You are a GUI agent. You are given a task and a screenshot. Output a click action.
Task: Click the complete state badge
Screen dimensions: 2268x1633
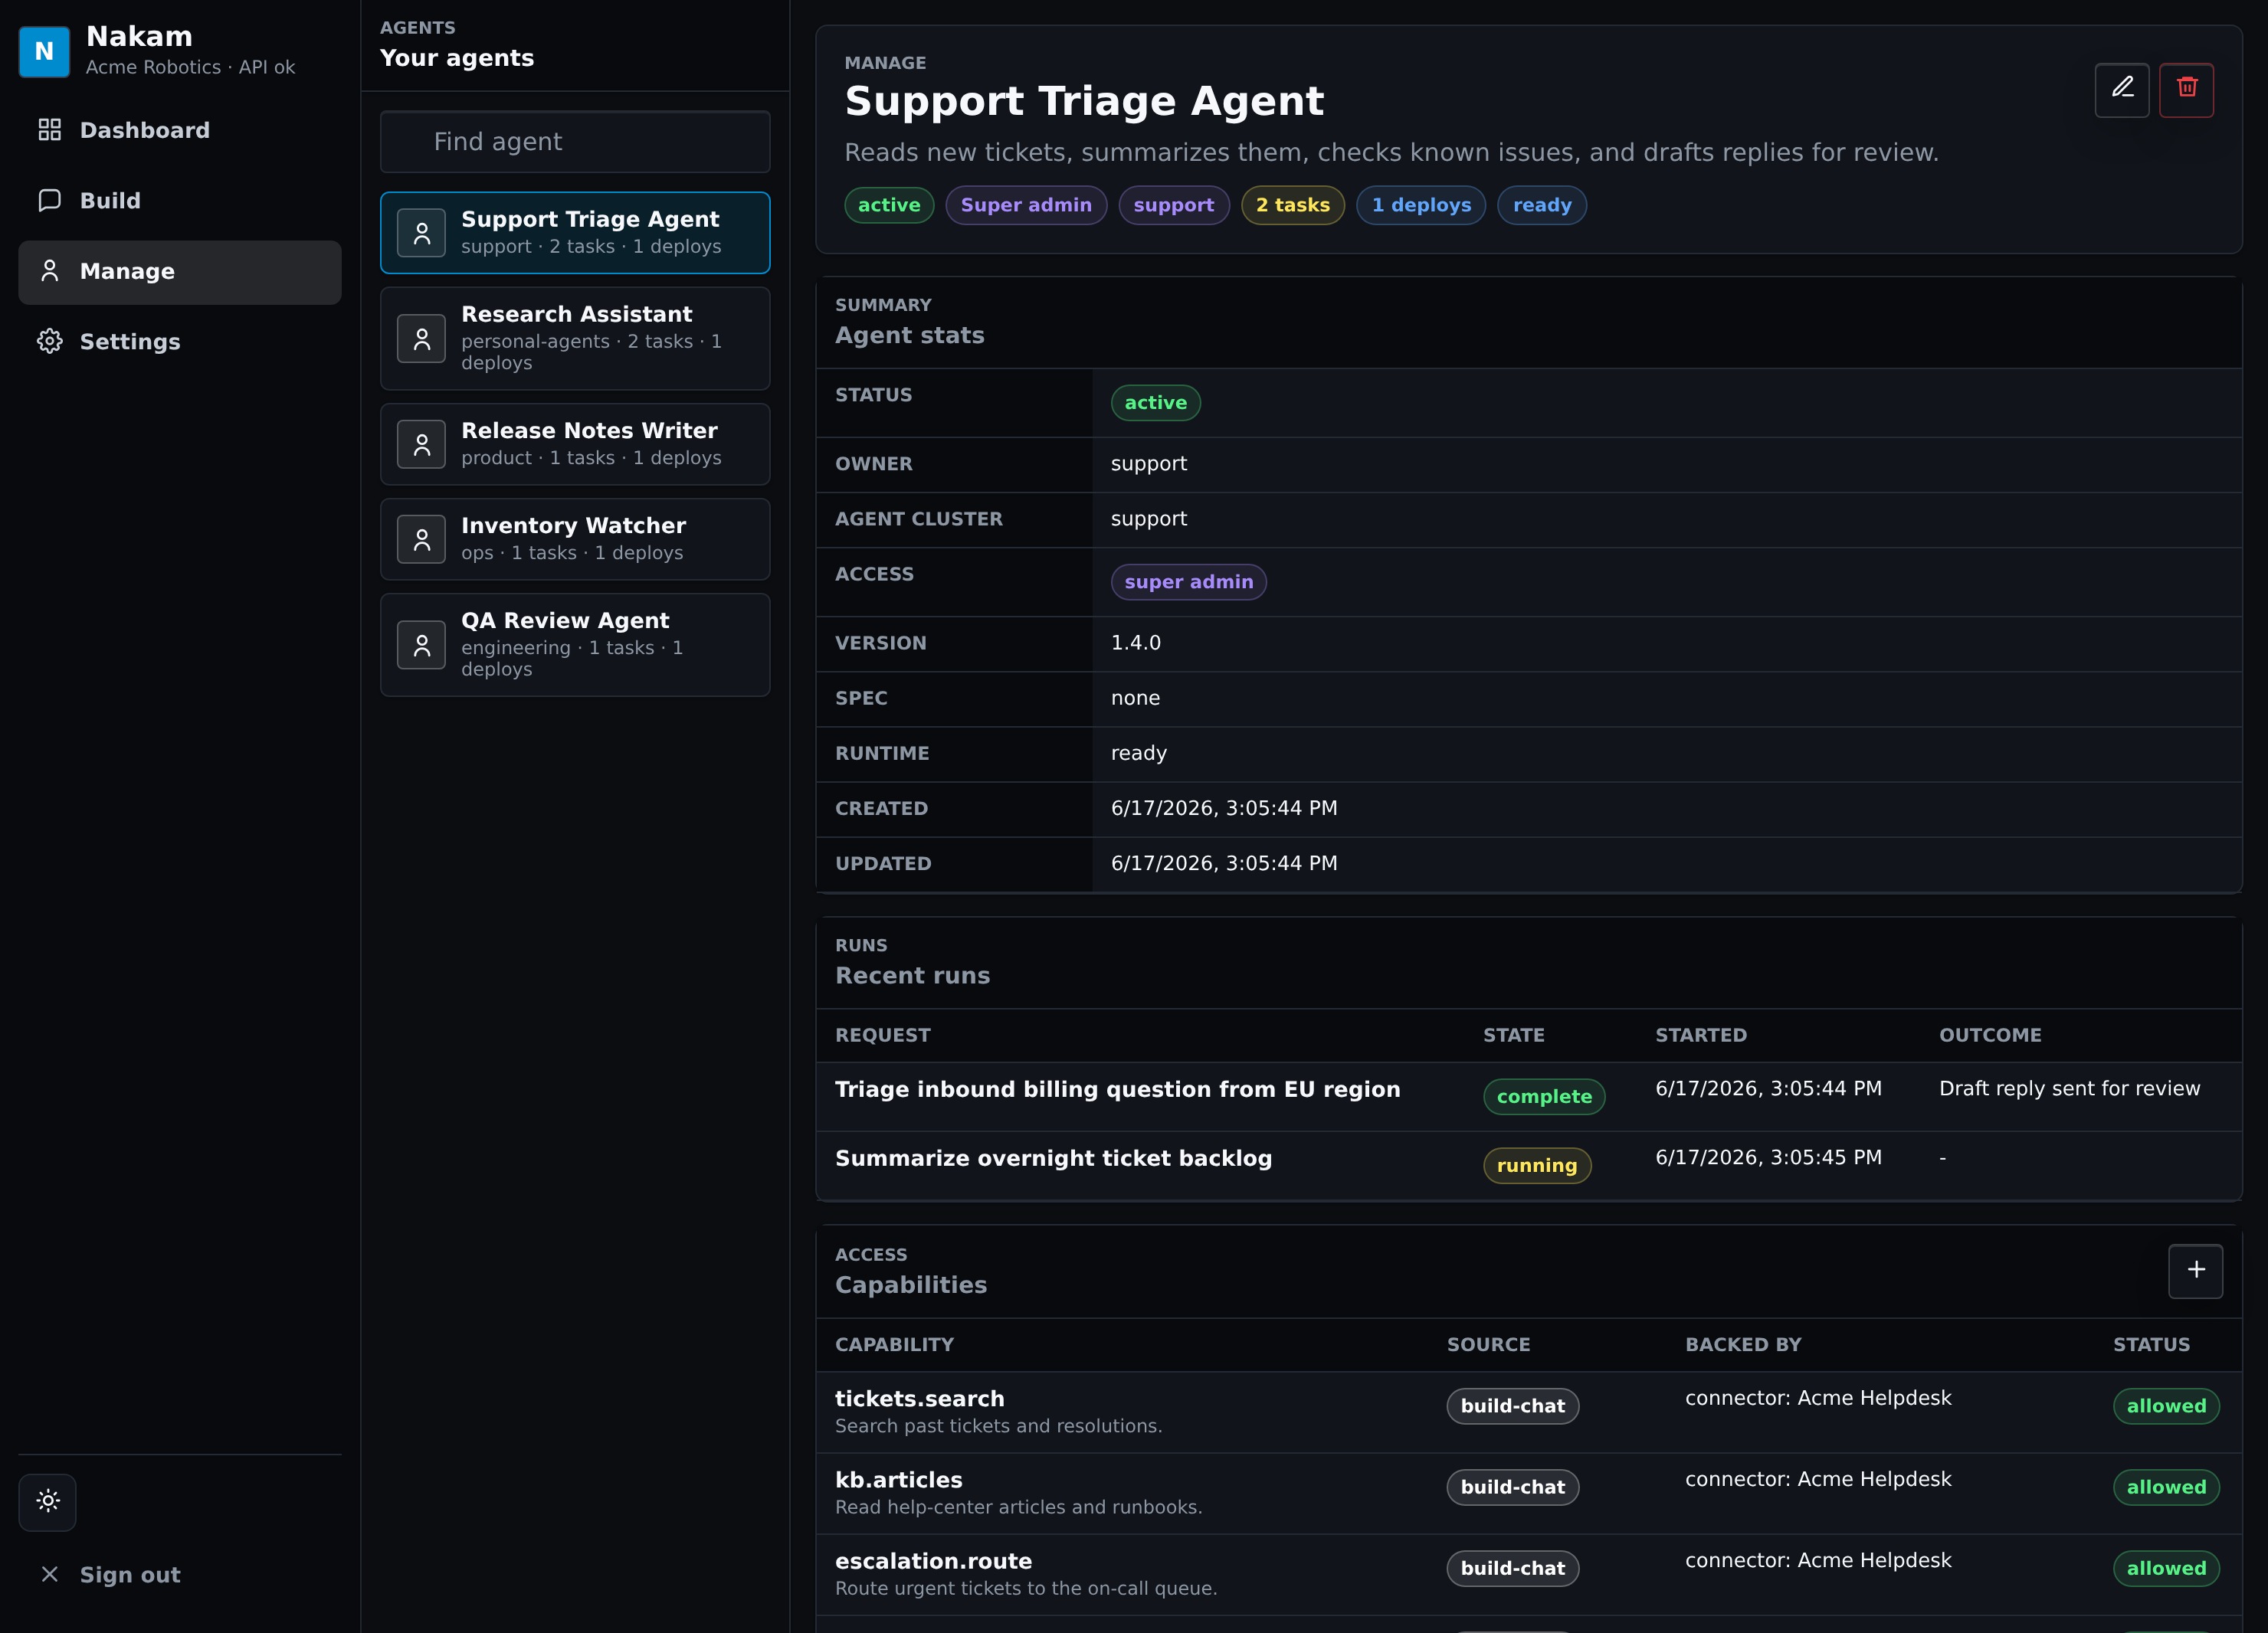(1544, 1096)
